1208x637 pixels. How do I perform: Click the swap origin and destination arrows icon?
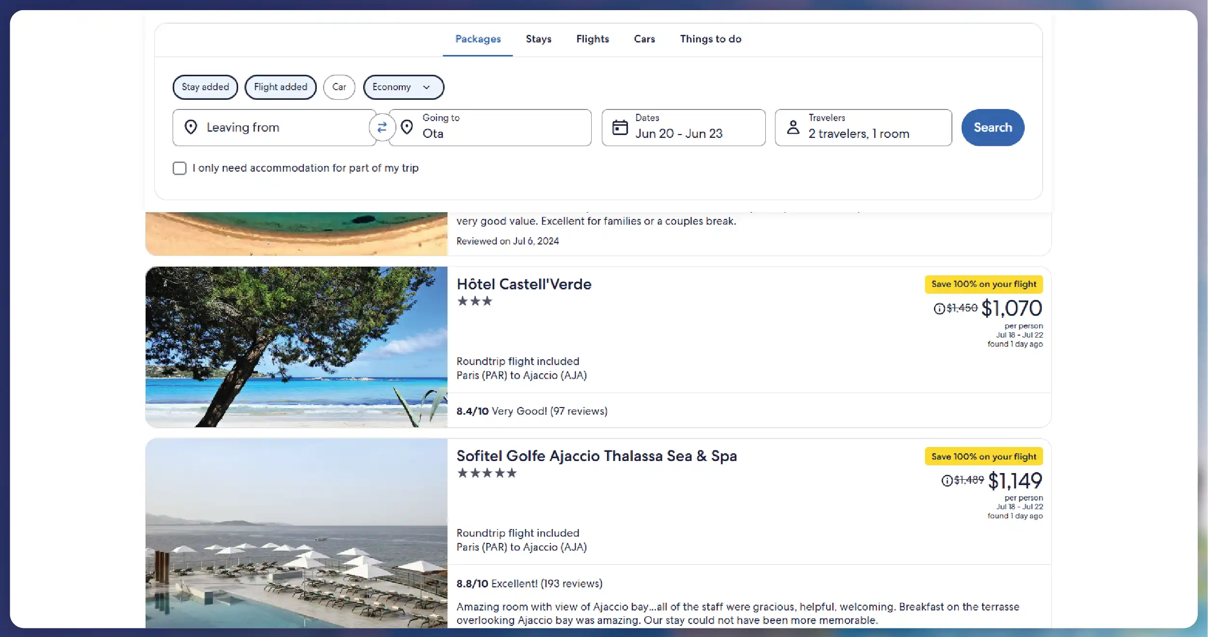tap(382, 127)
